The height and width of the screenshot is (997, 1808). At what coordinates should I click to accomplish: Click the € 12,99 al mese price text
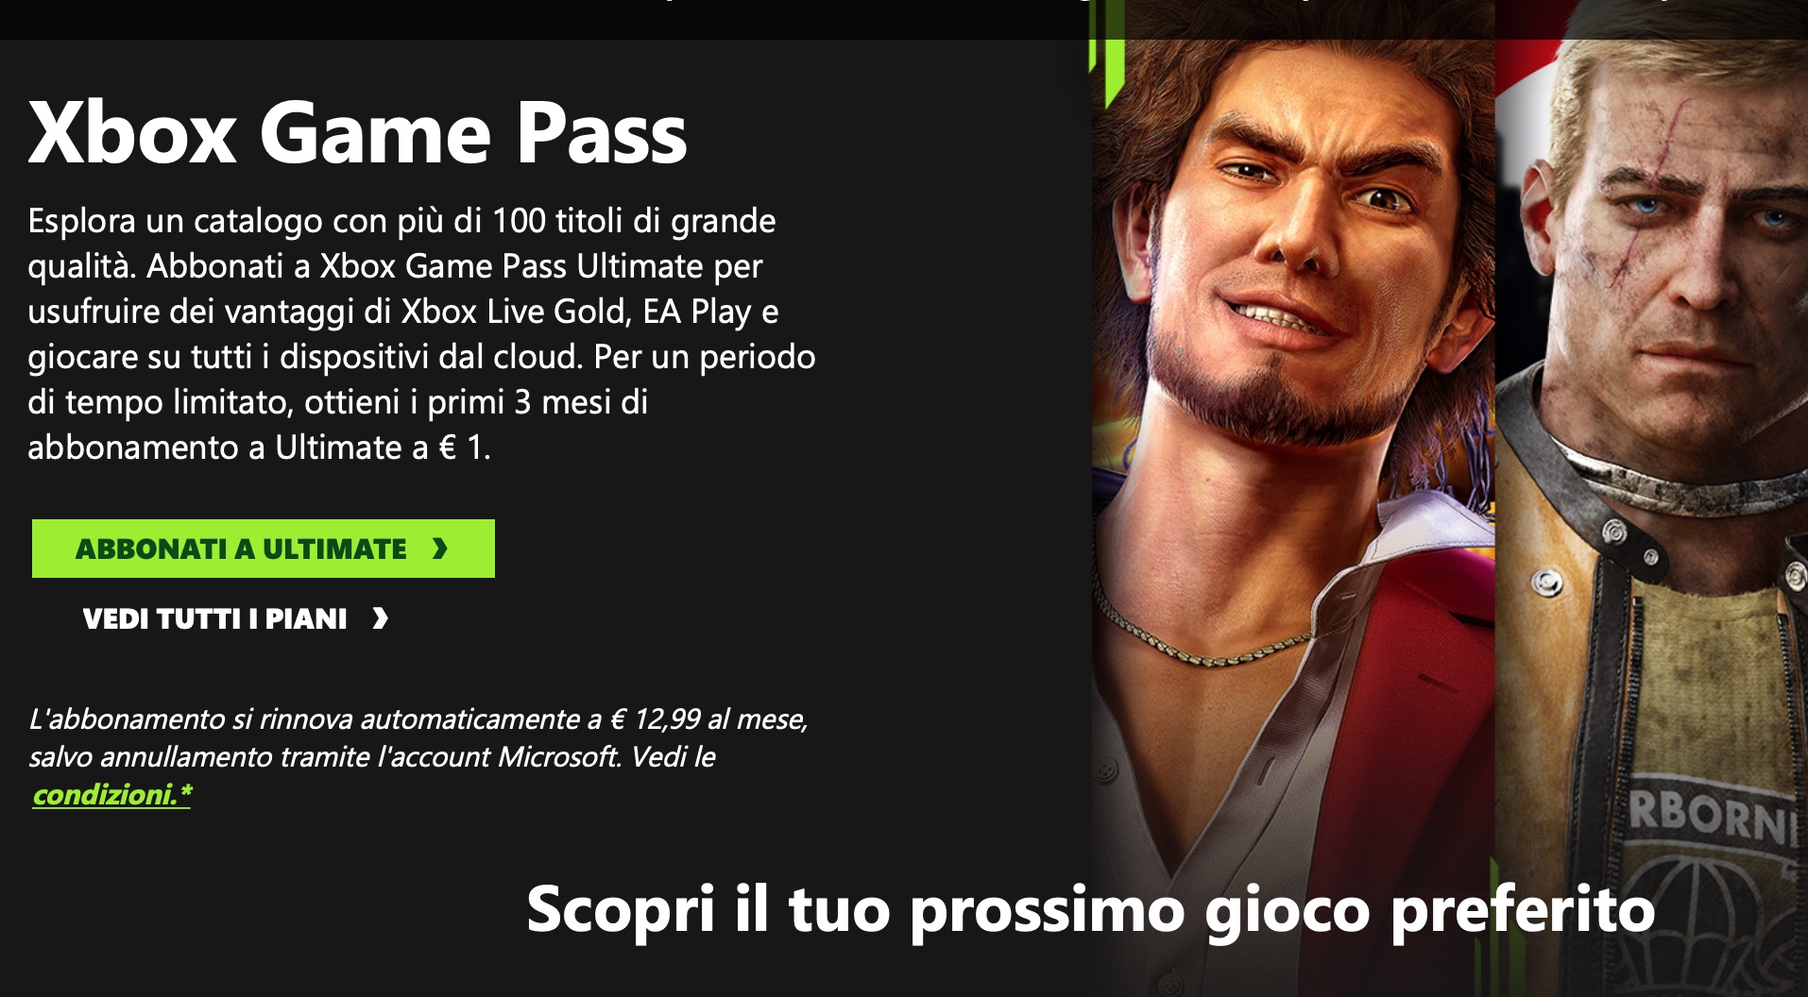(x=708, y=719)
